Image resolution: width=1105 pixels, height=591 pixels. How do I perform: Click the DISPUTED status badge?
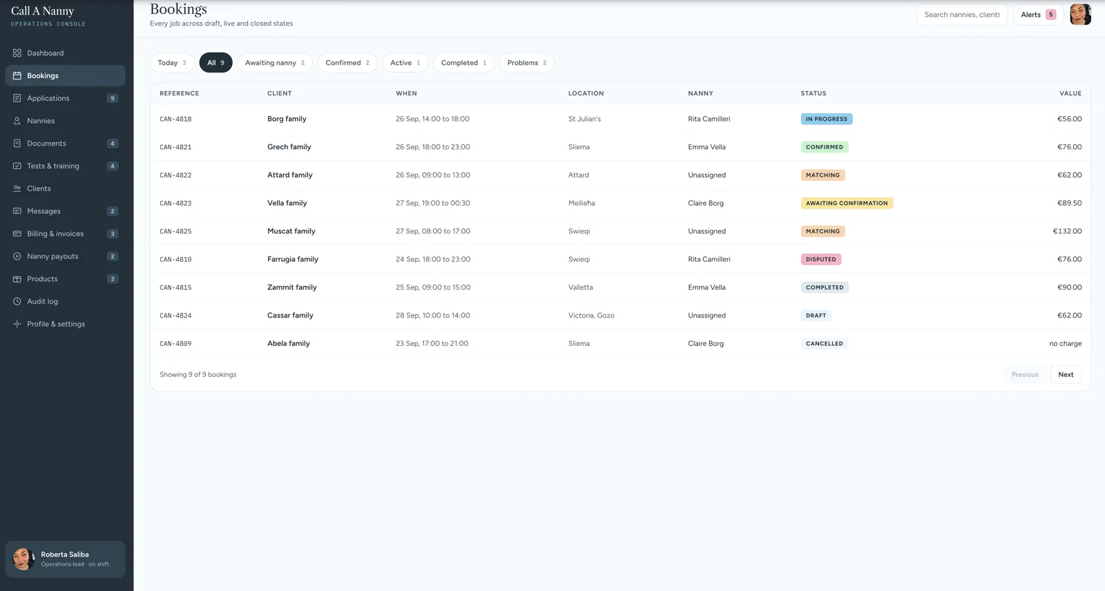point(821,260)
